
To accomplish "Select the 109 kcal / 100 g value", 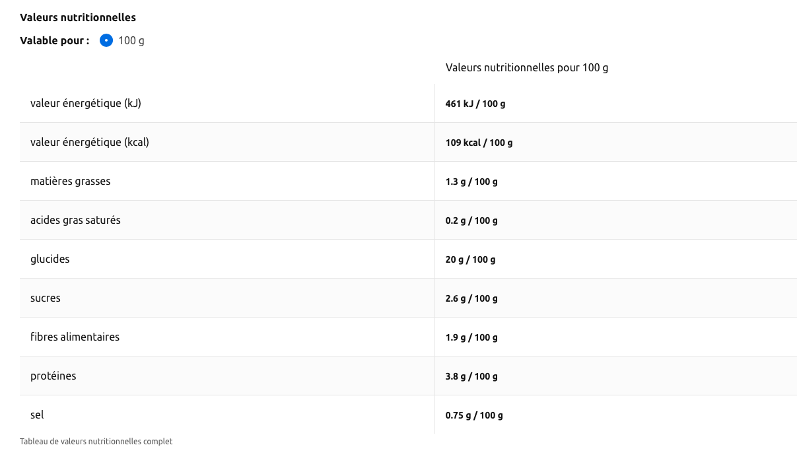I will [x=479, y=143].
